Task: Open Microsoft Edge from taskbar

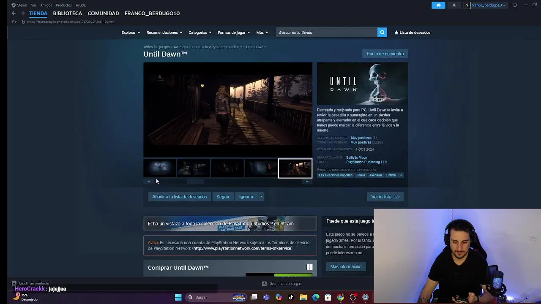Action: pyautogui.click(x=316, y=297)
